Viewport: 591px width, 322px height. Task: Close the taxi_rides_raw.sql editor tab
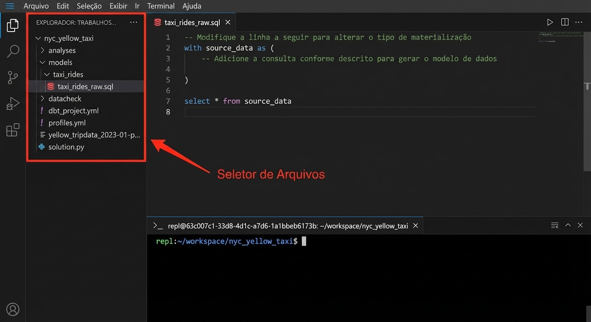tap(228, 23)
